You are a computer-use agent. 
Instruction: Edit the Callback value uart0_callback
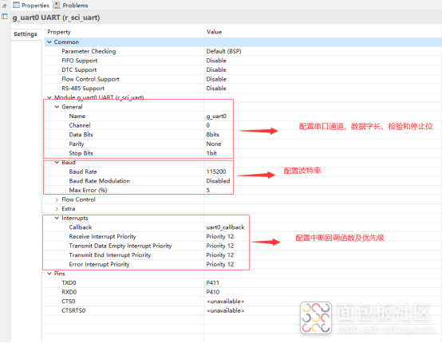pos(225,227)
